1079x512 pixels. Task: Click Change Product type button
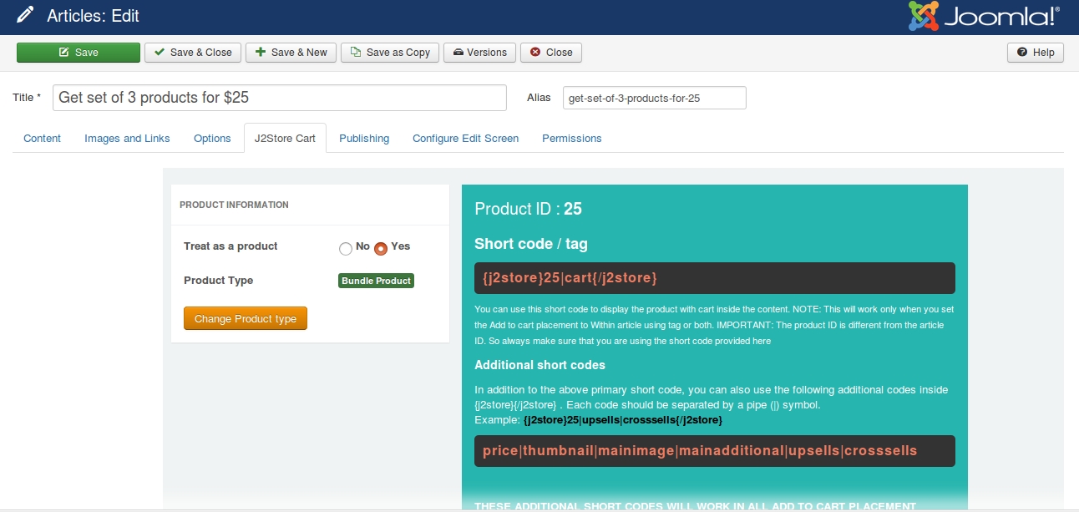(x=246, y=318)
